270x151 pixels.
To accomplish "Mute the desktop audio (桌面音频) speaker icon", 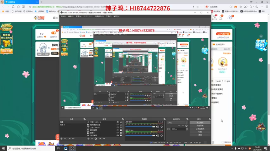I will point(157,127).
